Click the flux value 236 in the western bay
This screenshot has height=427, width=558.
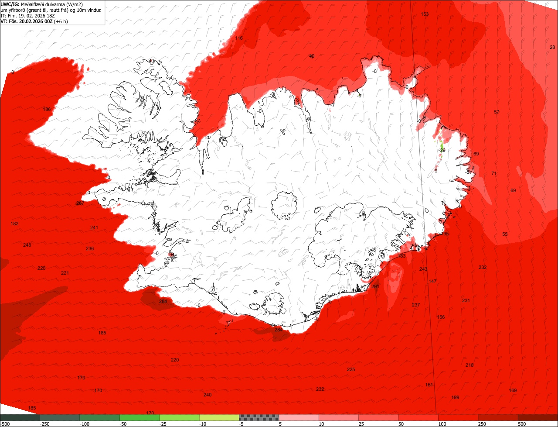click(x=90, y=248)
